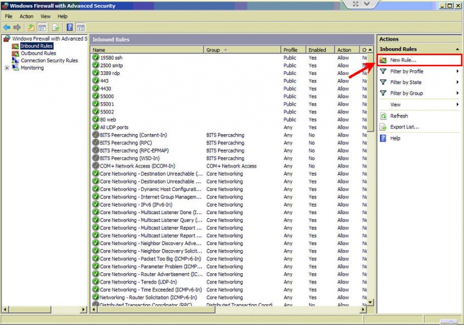The height and width of the screenshot is (325, 464).
Task: Click the firewall icon in the title bar
Action: [5, 6]
